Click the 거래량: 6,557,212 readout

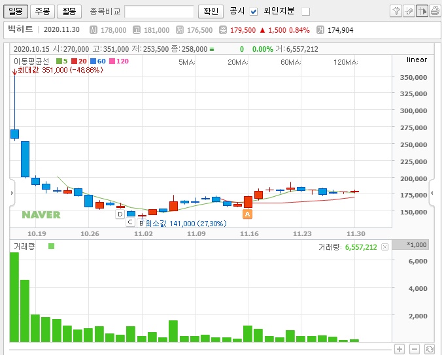(348, 247)
